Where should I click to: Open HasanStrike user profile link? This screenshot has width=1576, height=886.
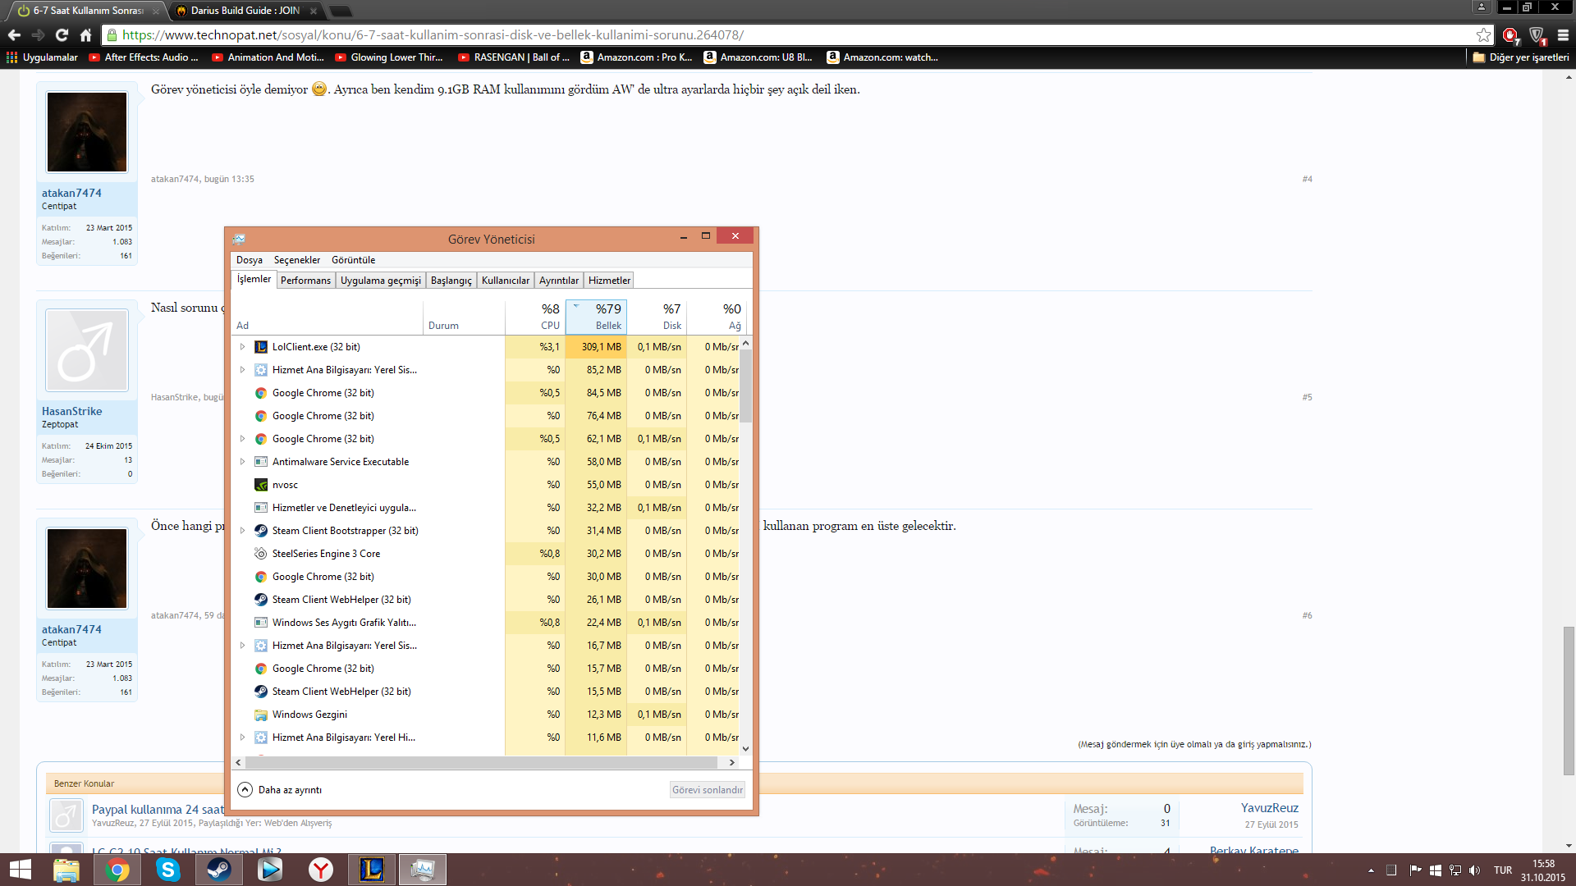click(72, 411)
